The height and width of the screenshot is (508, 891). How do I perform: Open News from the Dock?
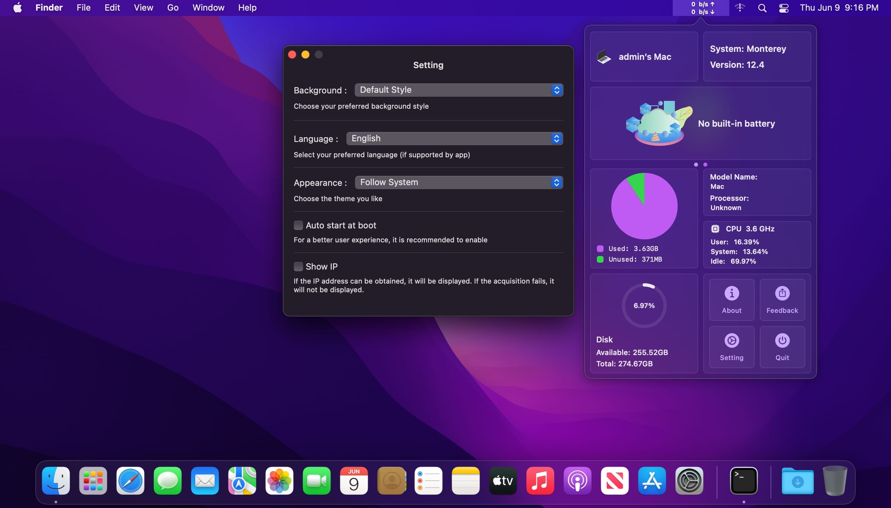tap(615, 481)
